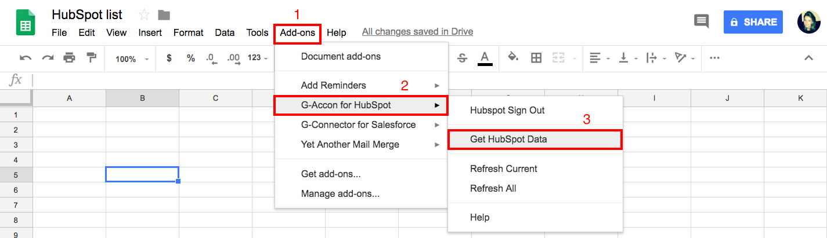Select Hubspot Sign Out

(535, 110)
